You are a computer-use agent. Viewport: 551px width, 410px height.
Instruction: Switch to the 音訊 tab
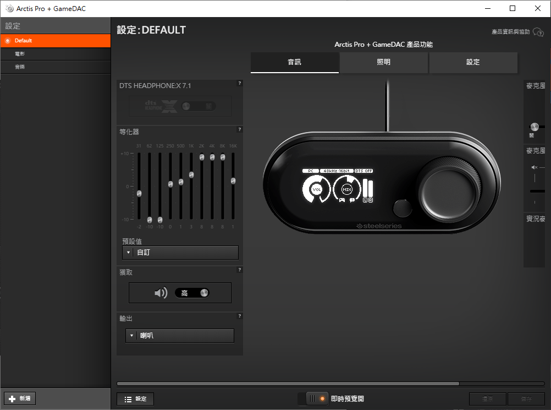tap(295, 62)
